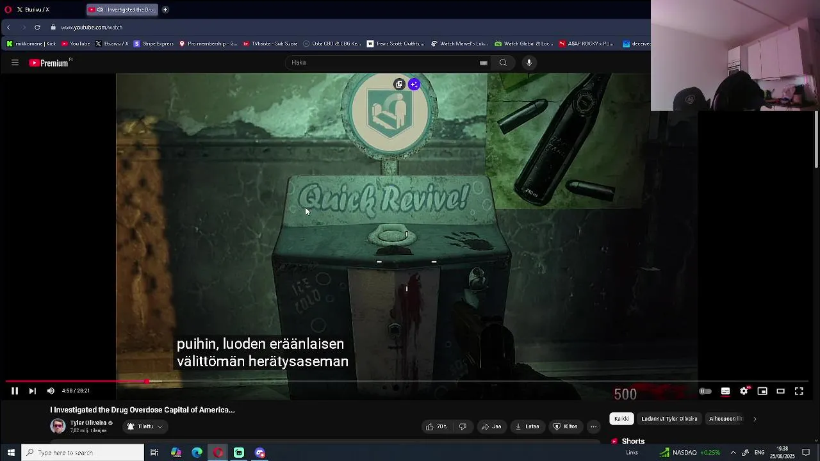Mute the video volume speaker icon

(x=51, y=391)
